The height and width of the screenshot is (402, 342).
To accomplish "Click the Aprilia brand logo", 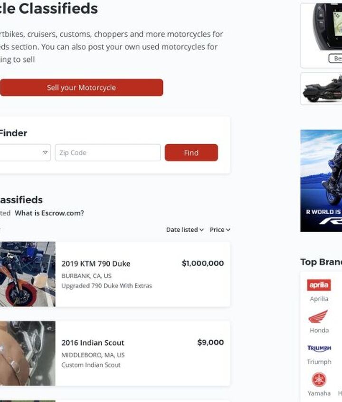I will (x=319, y=285).
